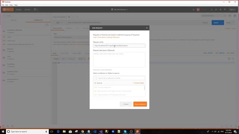Click the environment quick look eye icon
Image resolution: width=239 pixels, height=134 pixels.
[x=230, y=16]
